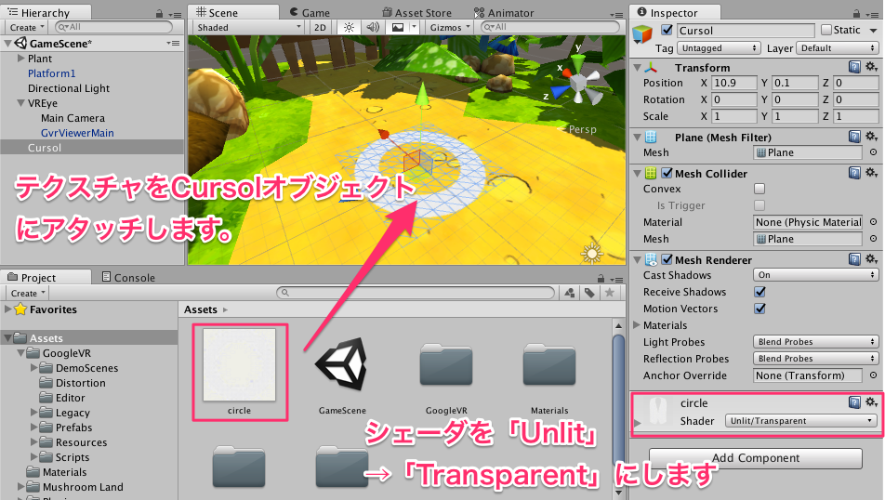The height and width of the screenshot is (500, 885).
Task: Pick mesh via Mesh Filter object selector
Action: pos(873,152)
